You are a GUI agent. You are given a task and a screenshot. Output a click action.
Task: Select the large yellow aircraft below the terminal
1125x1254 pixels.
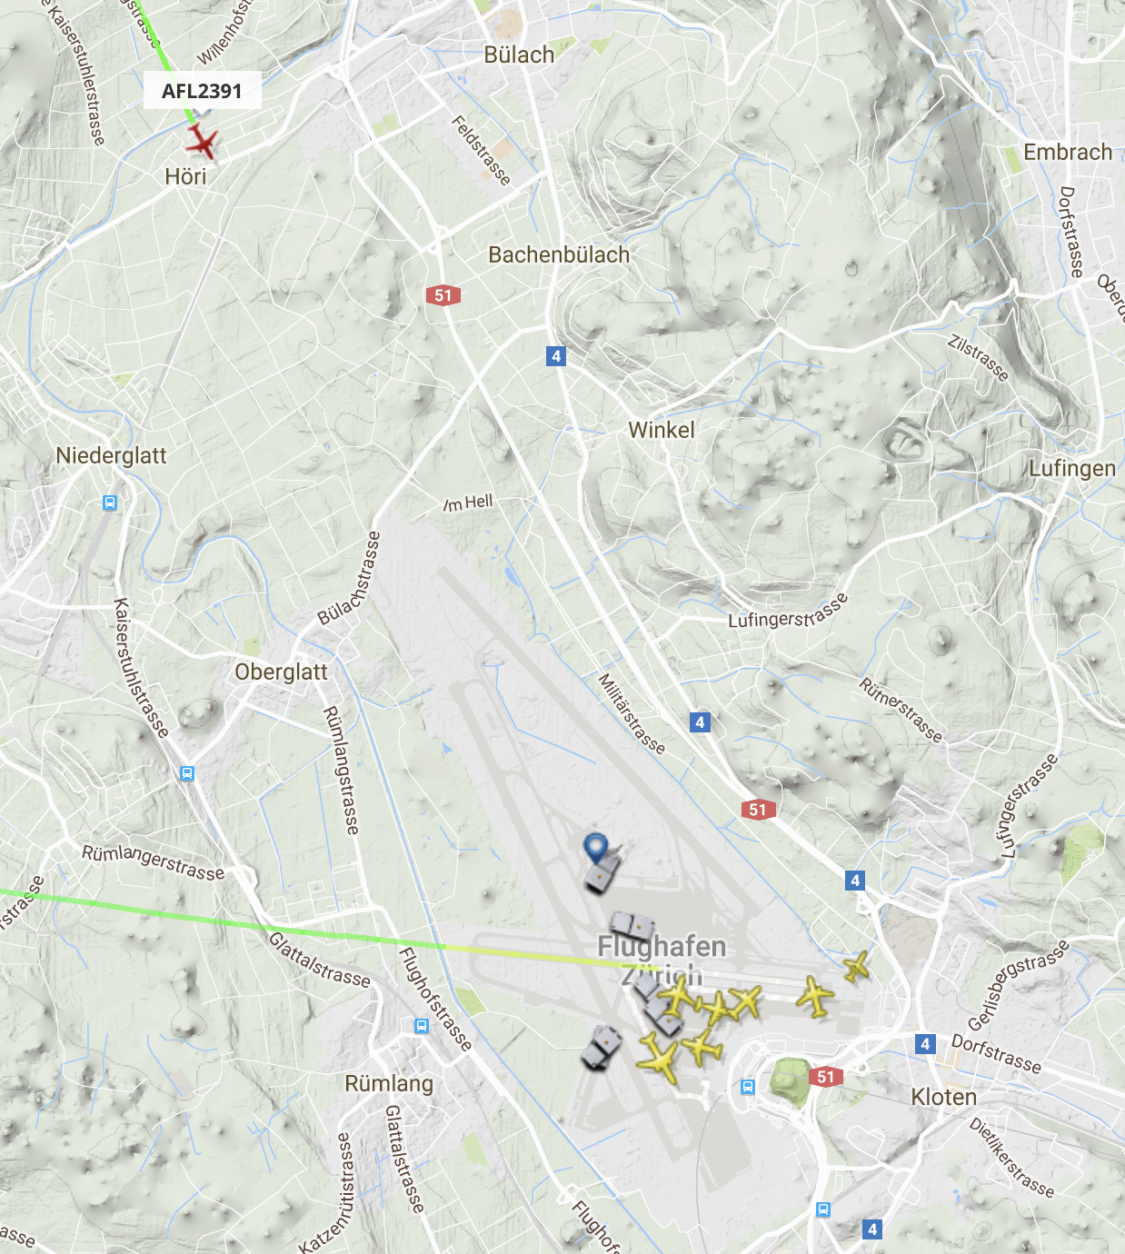click(658, 1059)
